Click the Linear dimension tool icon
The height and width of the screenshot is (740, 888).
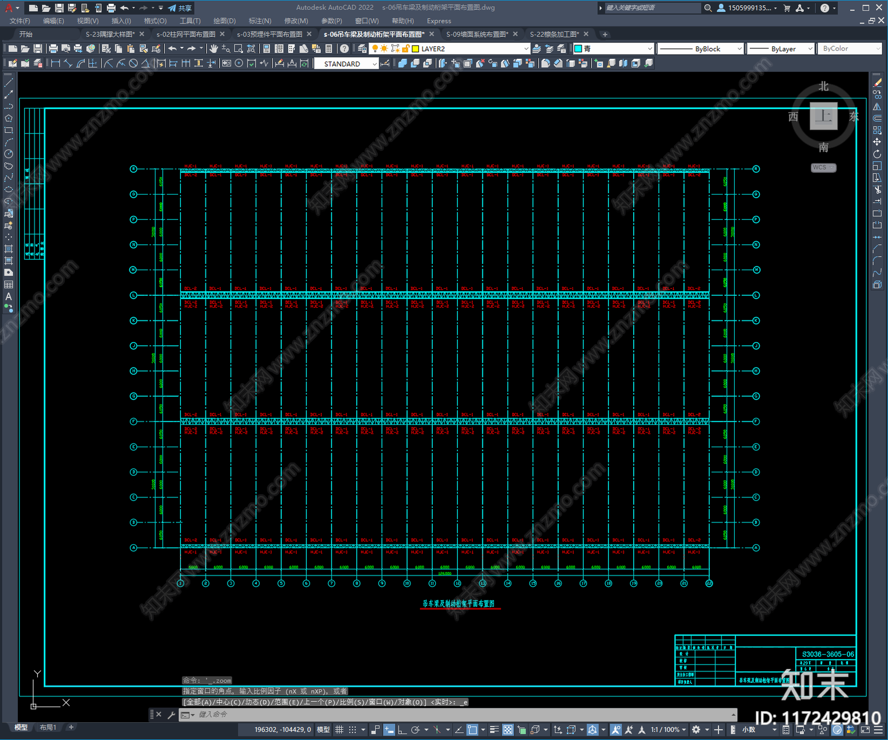[56, 64]
